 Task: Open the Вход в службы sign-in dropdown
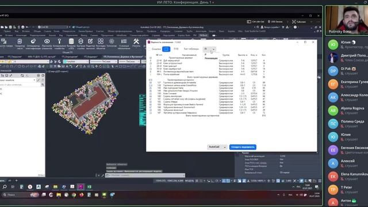pyautogui.click(x=270, y=27)
